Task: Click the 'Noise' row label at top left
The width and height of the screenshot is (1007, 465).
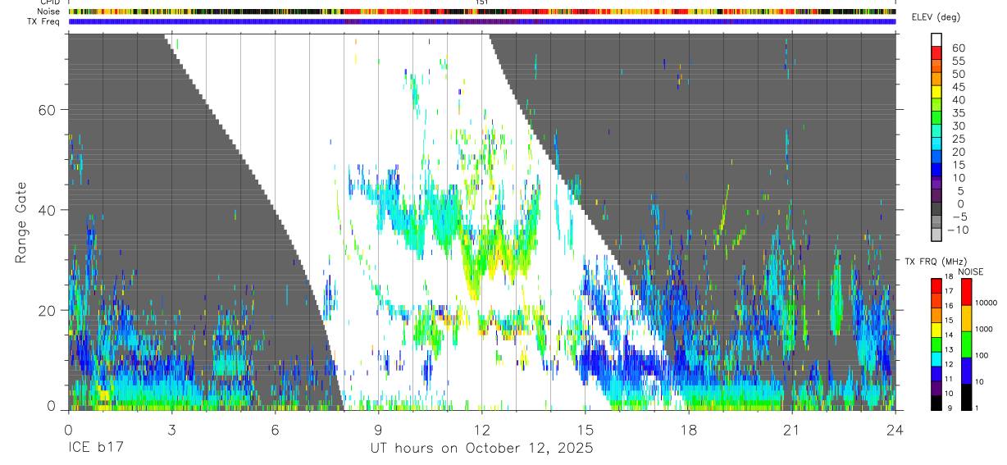Action: pos(49,11)
